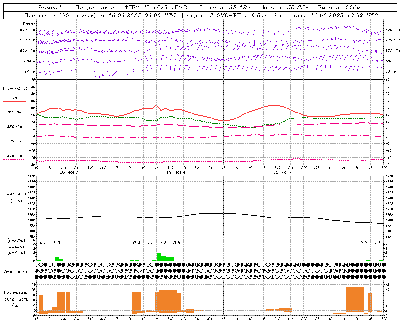Screen dimensions: 402x321
Task: Click the '17 июня' date label
Action: click(x=176, y=172)
